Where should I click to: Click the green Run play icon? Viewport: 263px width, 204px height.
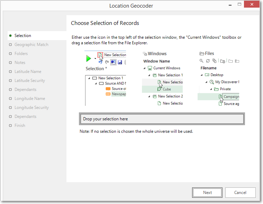(x=88, y=58)
